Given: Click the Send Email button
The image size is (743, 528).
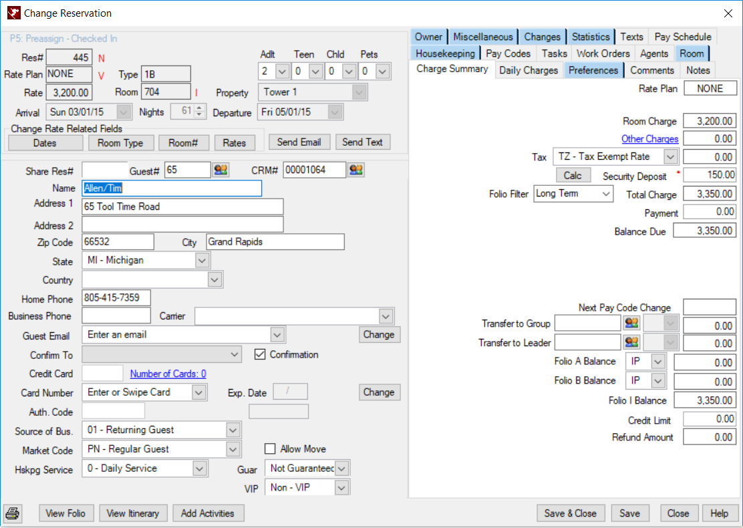Looking at the screenshot, I should (299, 142).
